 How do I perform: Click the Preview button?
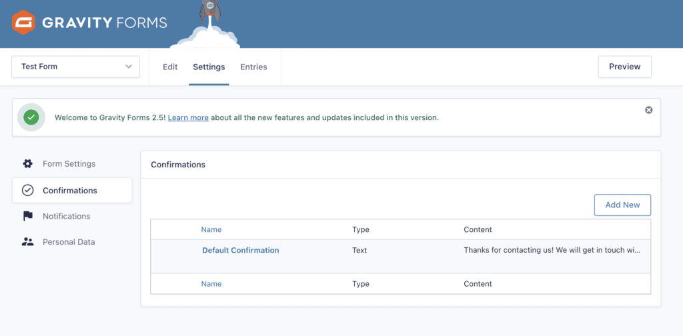[x=624, y=67]
